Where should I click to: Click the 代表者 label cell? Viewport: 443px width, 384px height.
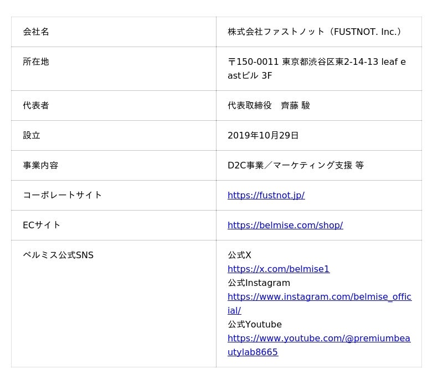click(36, 105)
